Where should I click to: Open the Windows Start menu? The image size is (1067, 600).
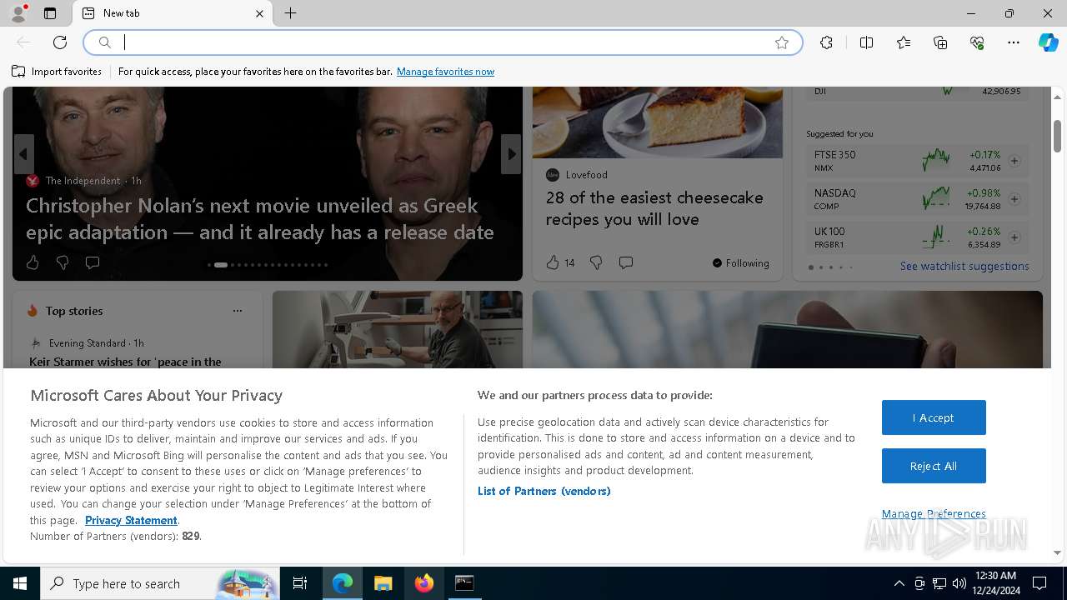click(x=20, y=583)
